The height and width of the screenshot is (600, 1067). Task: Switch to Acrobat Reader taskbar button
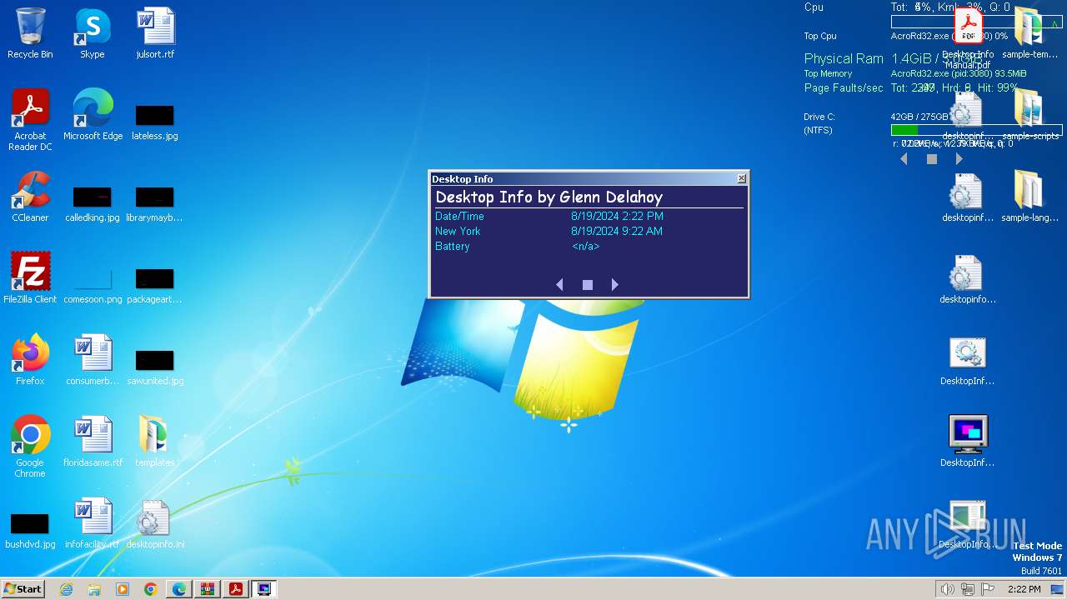click(x=236, y=589)
